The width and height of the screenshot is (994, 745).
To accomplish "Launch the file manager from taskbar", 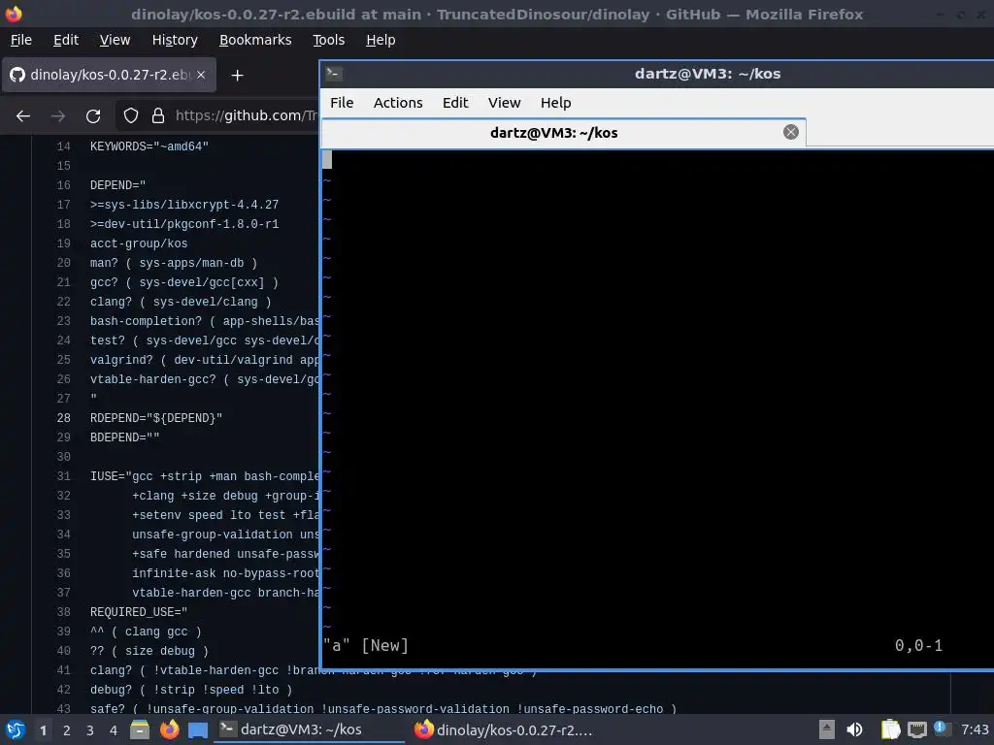I will [x=140, y=729].
